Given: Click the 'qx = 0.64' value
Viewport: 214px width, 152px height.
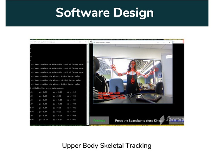Looking at the screenshot, I should (43, 96).
